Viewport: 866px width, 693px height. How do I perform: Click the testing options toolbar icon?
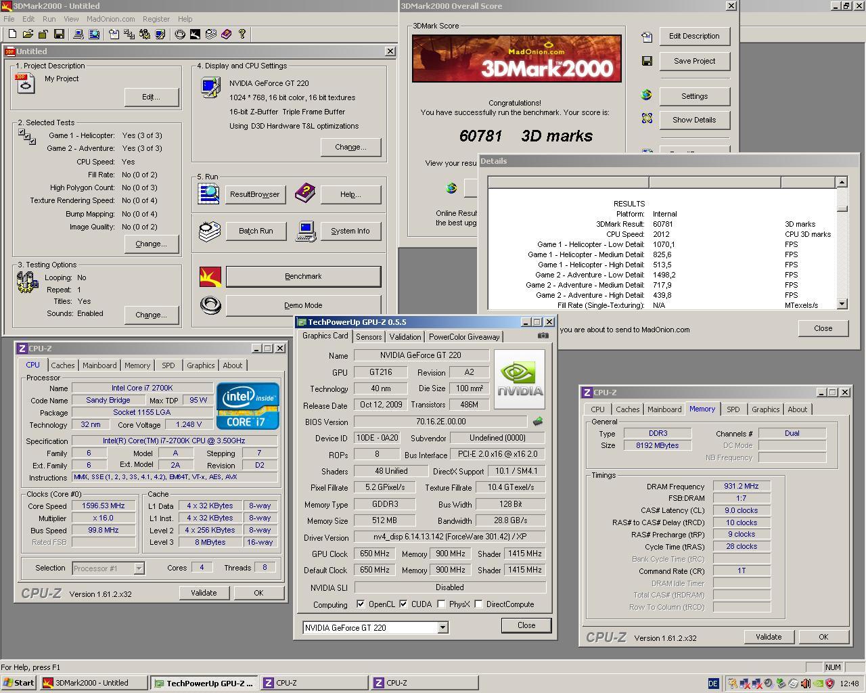pos(145,34)
